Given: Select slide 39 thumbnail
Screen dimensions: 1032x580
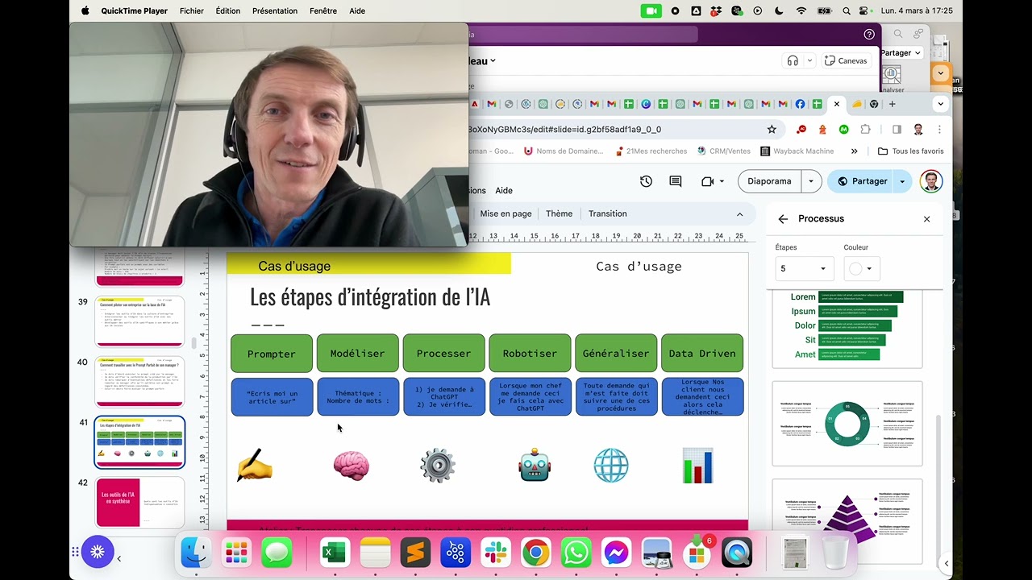Looking at the screenshot, I should pyautogui.click(x=140, y=321).
